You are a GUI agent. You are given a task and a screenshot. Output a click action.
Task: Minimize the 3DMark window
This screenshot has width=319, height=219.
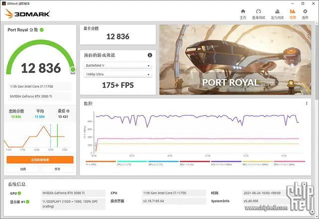coord(293,3)
